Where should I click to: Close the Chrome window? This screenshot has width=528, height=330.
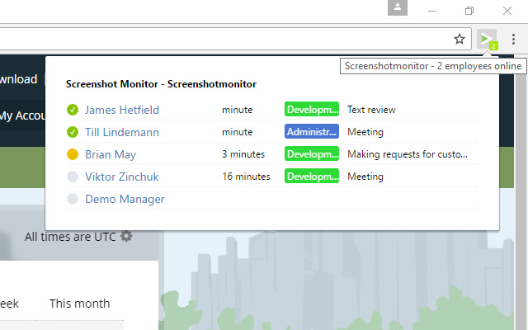507,11
